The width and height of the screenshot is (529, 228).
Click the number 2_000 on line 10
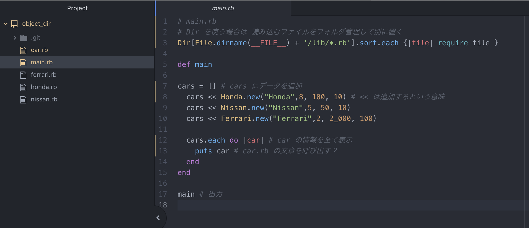[340, 118]
